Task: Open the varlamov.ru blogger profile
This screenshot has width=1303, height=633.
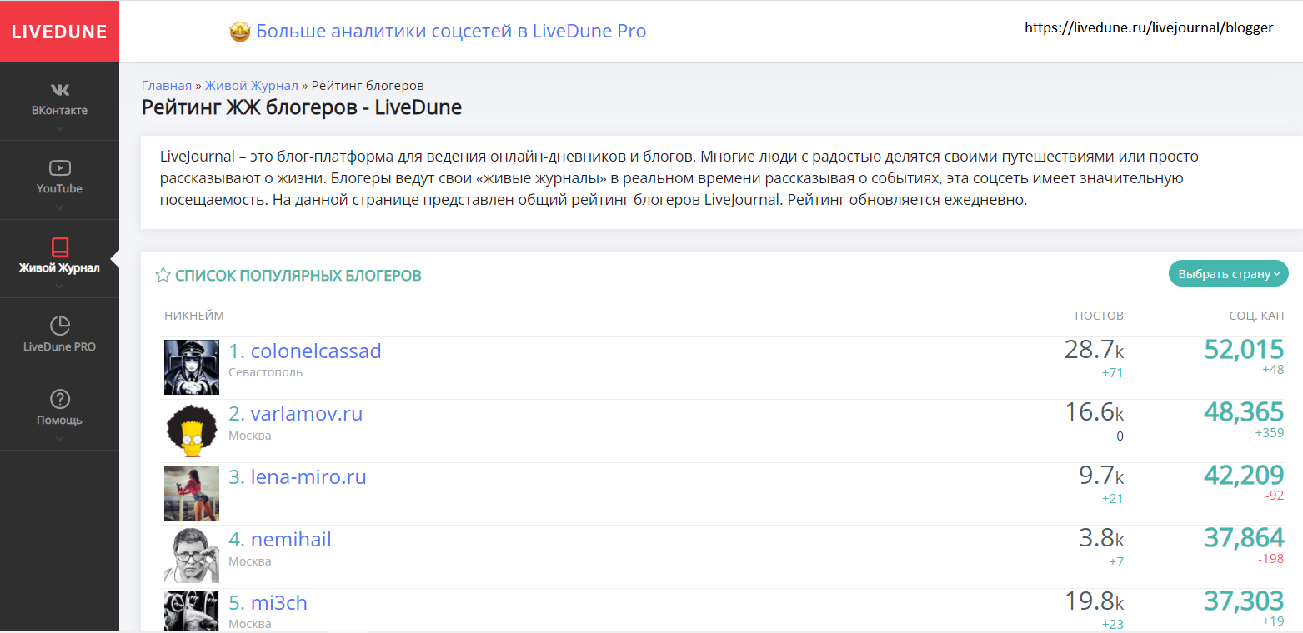Action: click(307, 413)
